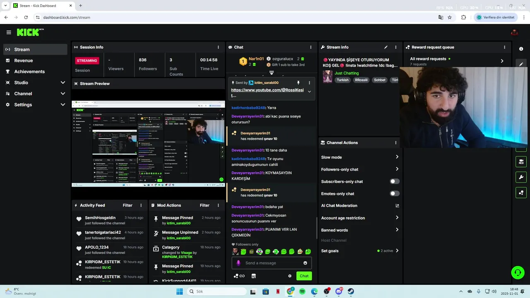Open chat settings gear
This screenshot has width=530, height=298.
click(x=290, y=276)
